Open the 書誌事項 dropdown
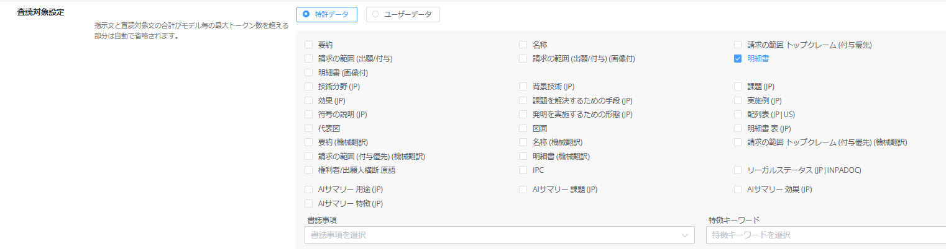Screen dimensions: 946x249 pos(491,235)
